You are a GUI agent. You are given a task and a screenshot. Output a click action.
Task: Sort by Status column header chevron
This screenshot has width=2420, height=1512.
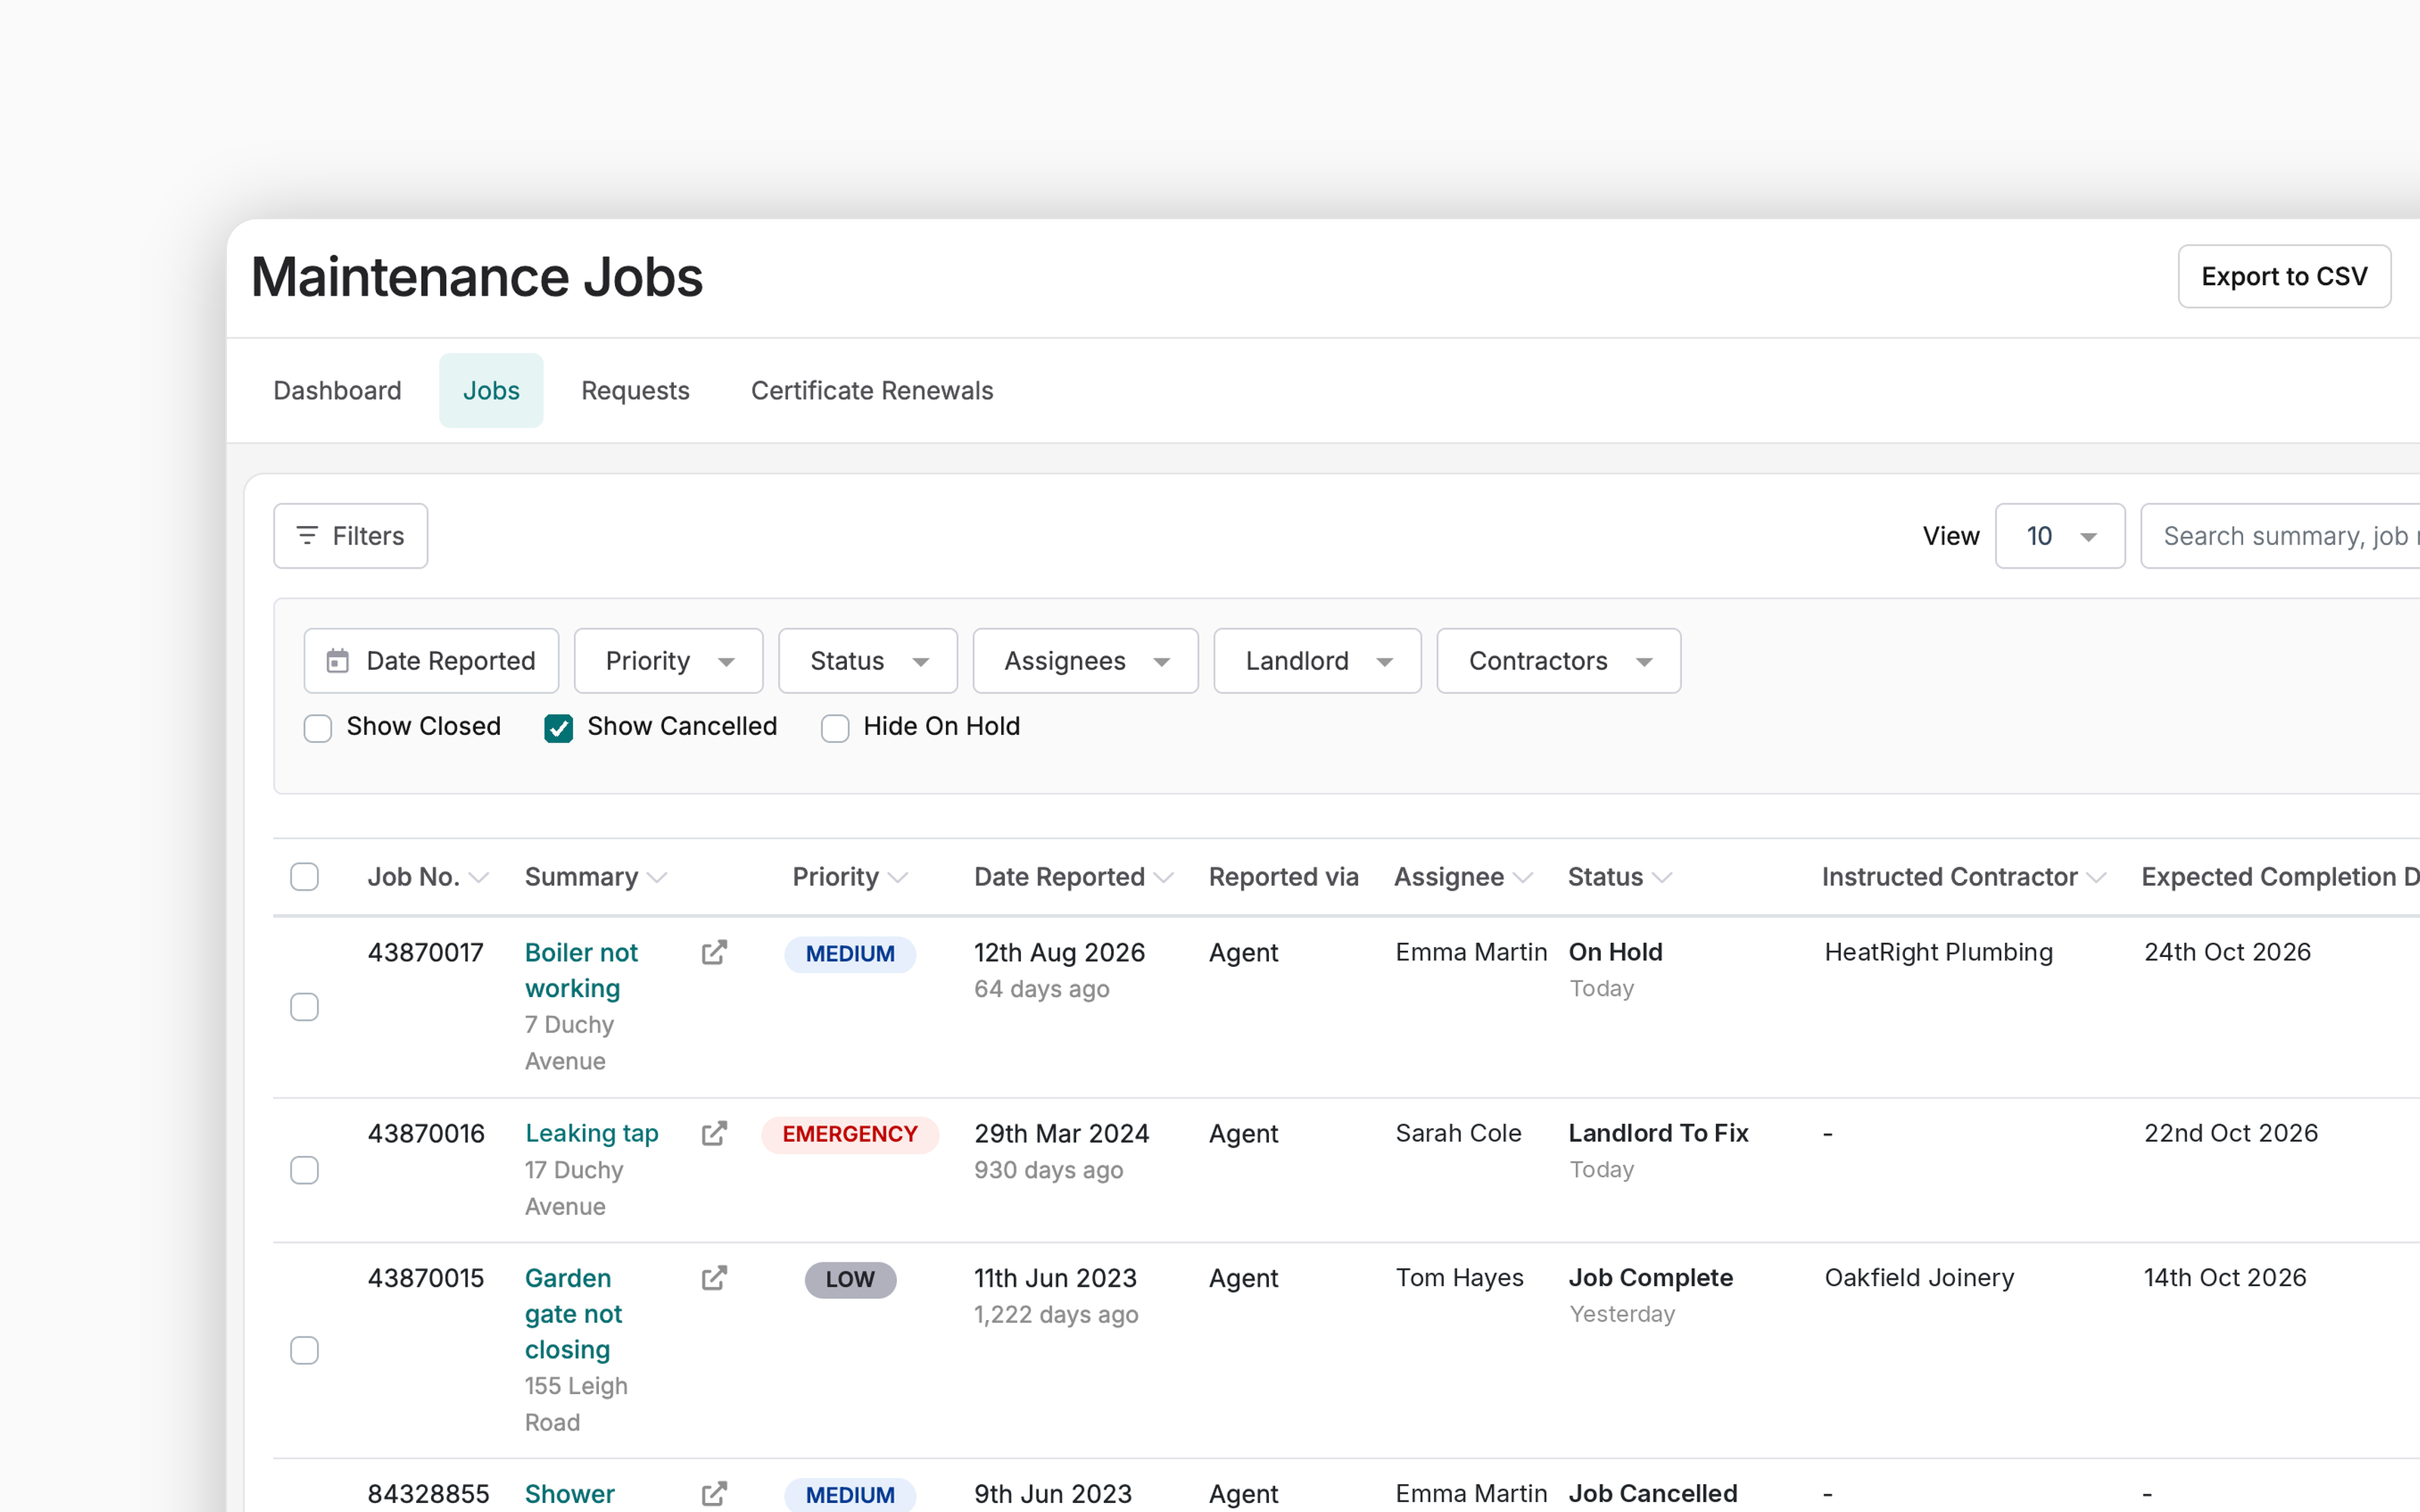point(1662,878)
